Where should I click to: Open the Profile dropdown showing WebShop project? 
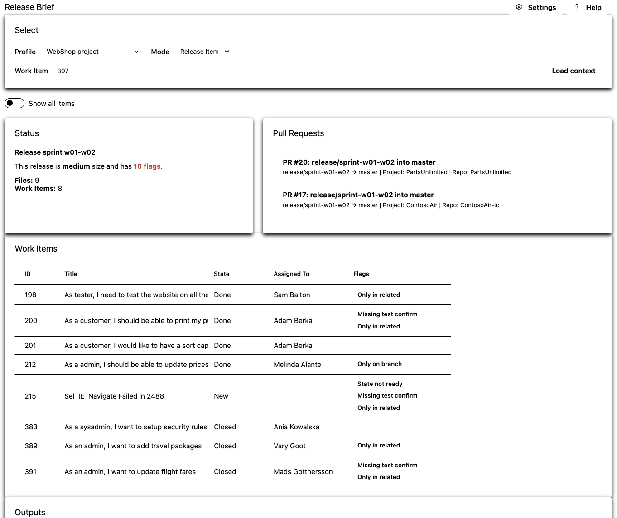coord(92,52)
